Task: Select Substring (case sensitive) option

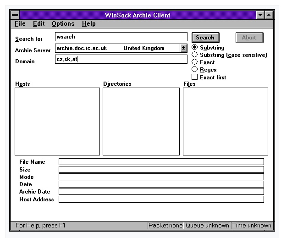Action: (x=194, y=55)
